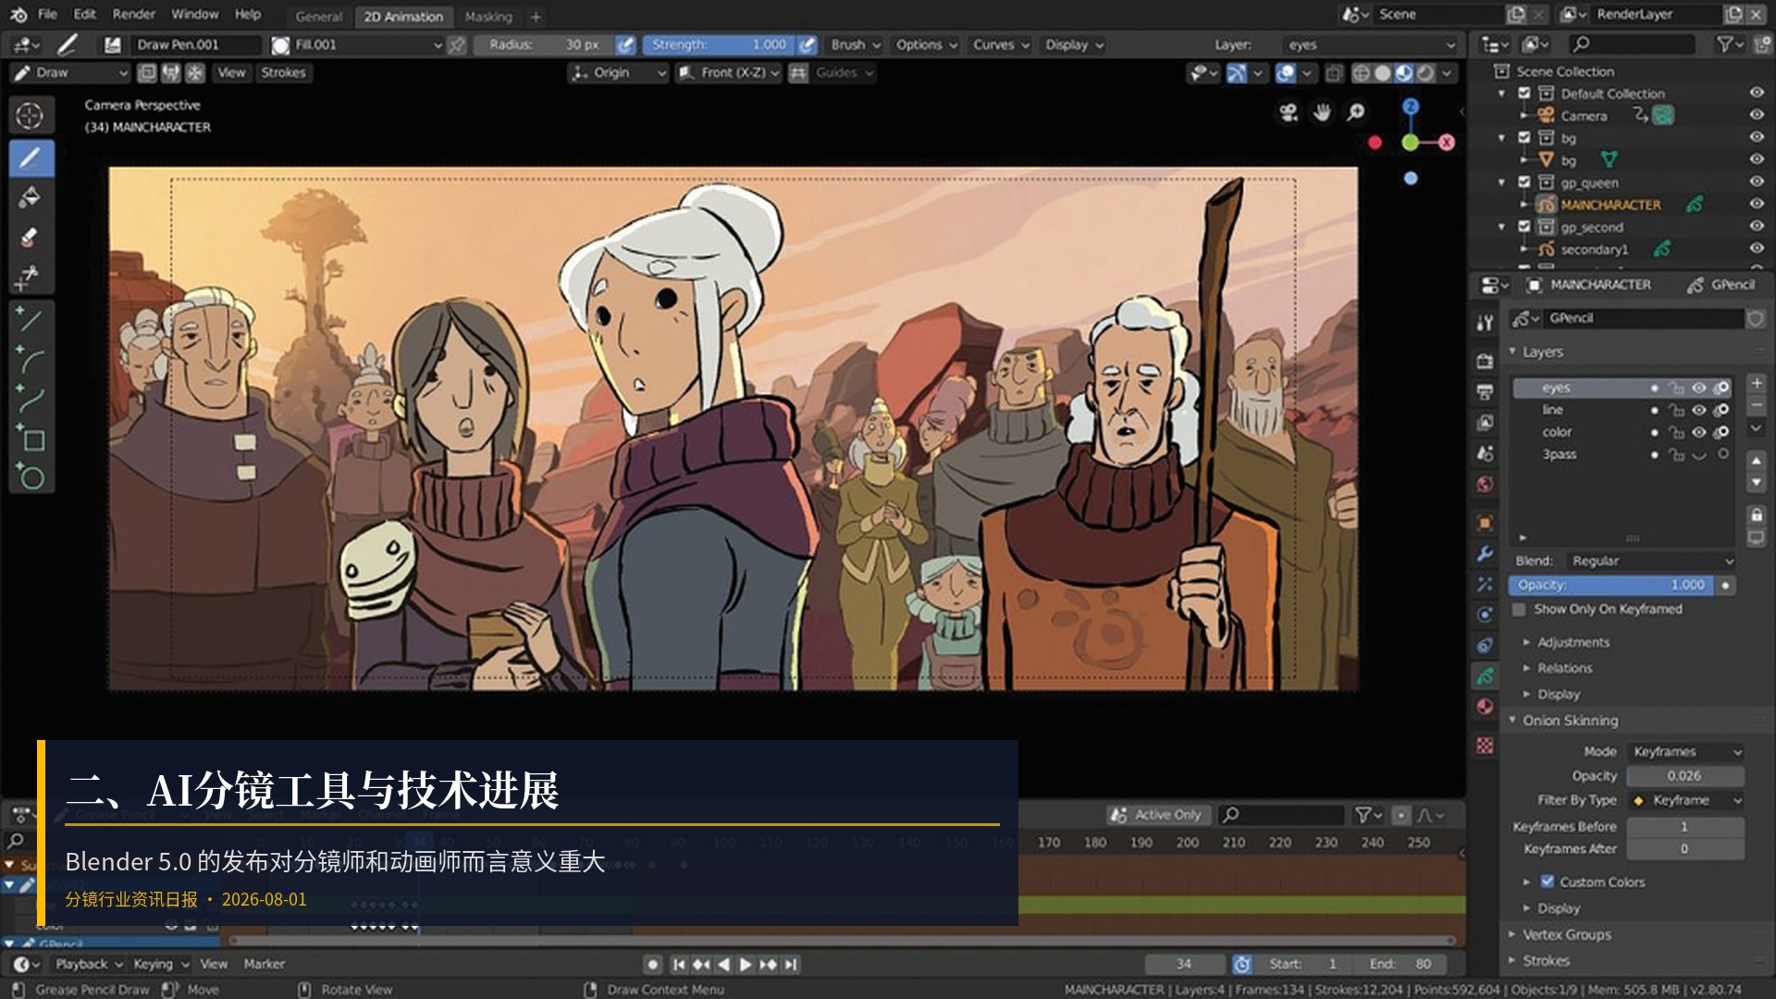Open the Window menu
1776x999 pixels.
[x=195, y=14]
